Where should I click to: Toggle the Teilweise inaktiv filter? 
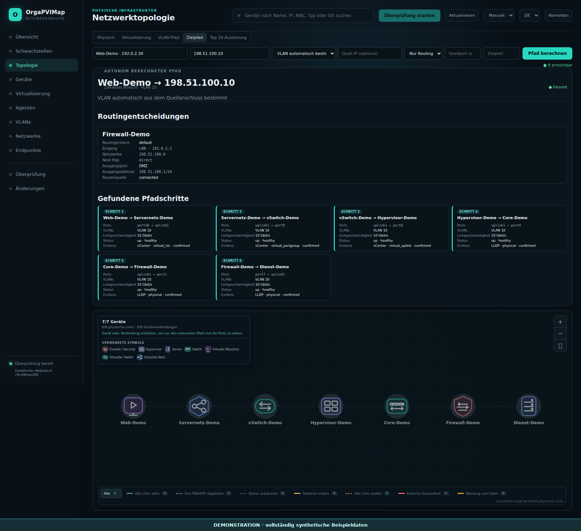[x=316, y=493]
